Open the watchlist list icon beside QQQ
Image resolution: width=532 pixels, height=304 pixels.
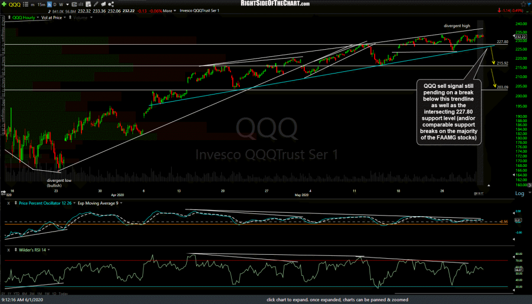[25, 4]
